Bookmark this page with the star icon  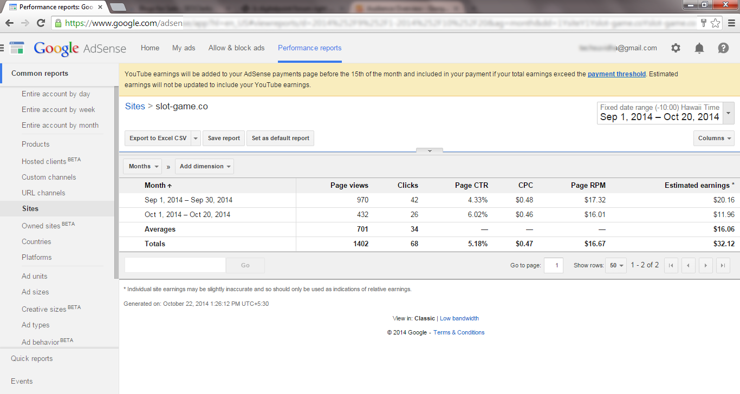[x=716, y=23]
